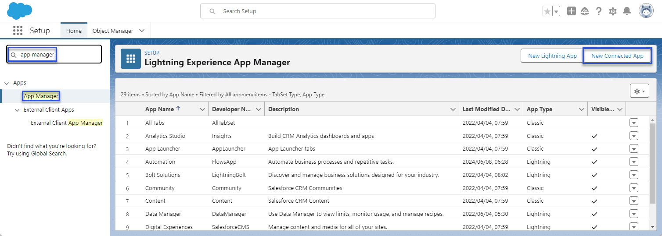Click the Analytics Studio app name cell
662x236 pixels.
coord(165,136)
